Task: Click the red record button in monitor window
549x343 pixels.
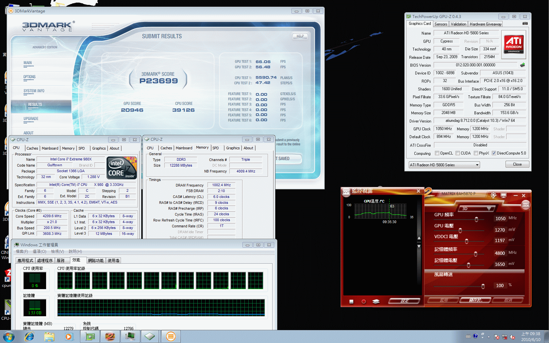Action: tap(364, 302)
